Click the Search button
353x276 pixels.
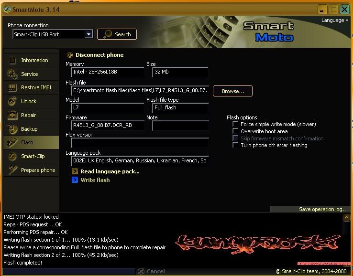coord(117,34)
